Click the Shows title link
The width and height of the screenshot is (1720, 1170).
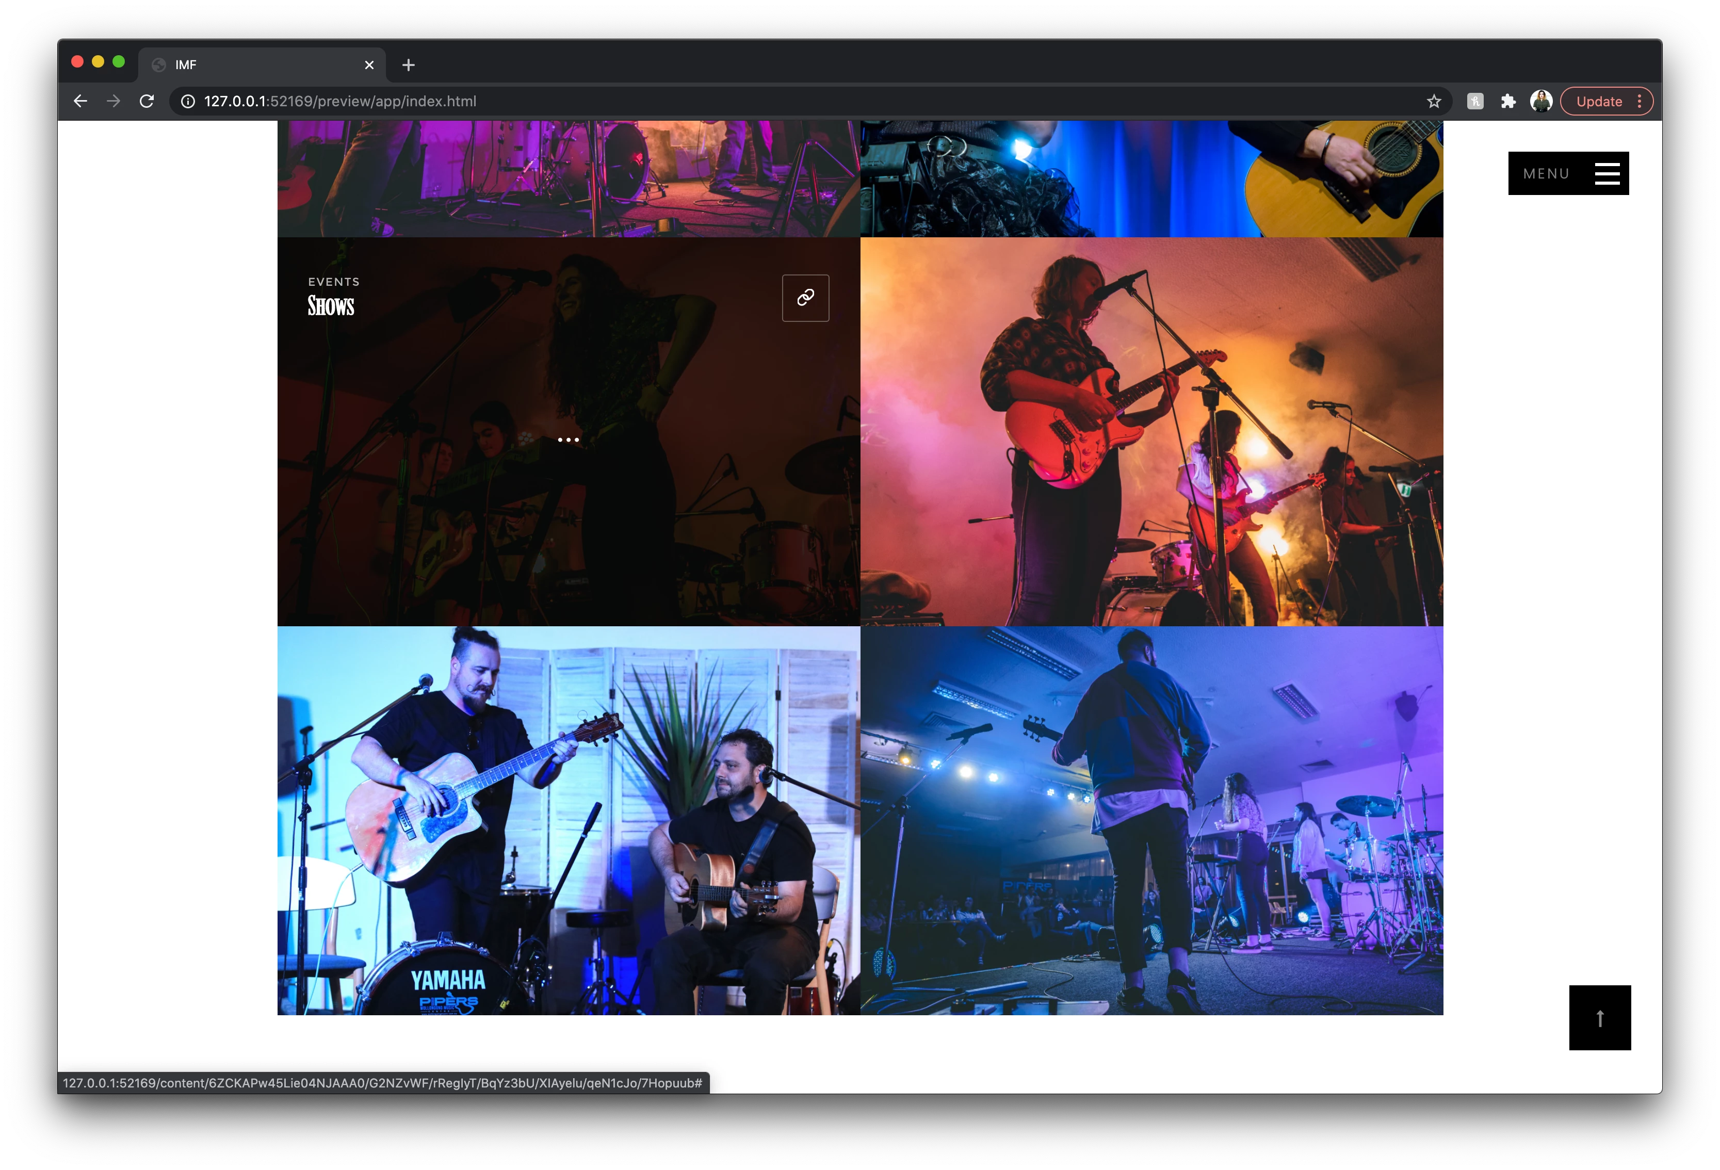point(331,305)
